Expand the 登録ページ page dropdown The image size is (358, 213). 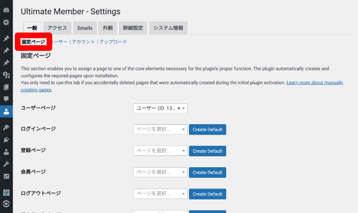coord(160,151)
